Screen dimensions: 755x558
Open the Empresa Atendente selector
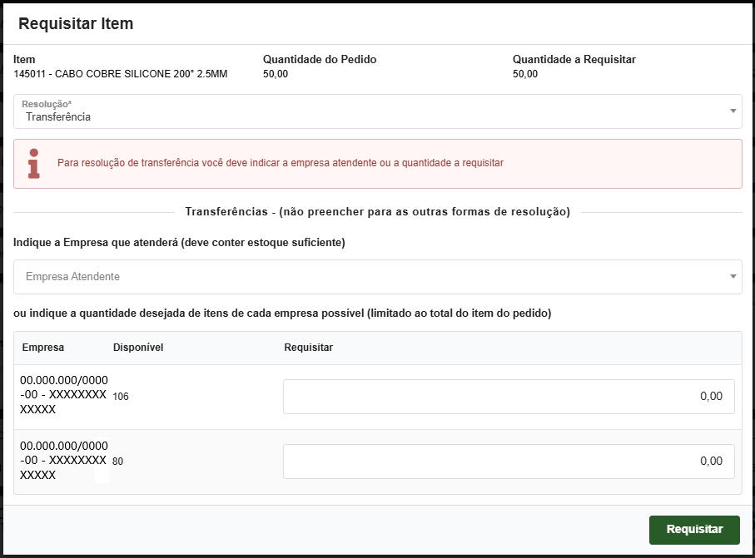375,276
